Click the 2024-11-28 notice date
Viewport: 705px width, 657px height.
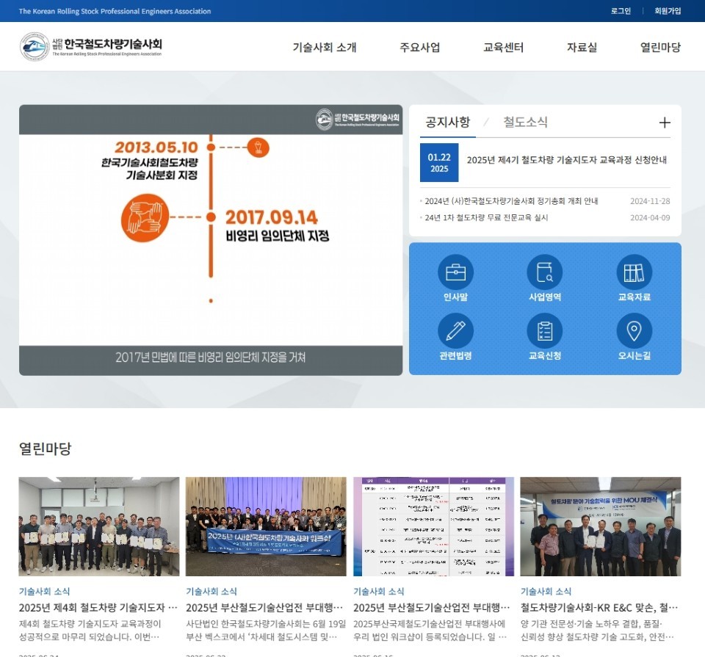650,201
